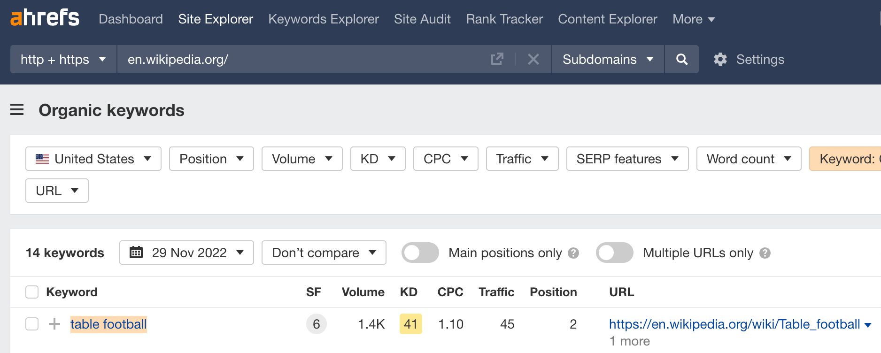This screenshot has height=353, width=881.
Task: Click the SF column header
Action: [314, 292]
